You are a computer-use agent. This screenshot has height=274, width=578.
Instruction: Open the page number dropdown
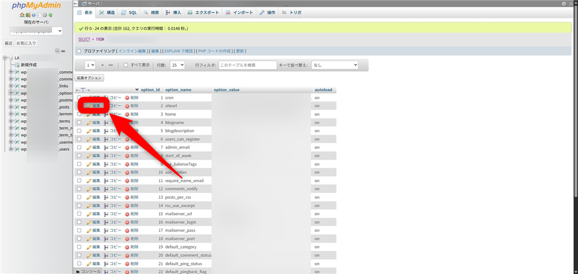pos(90,65)
